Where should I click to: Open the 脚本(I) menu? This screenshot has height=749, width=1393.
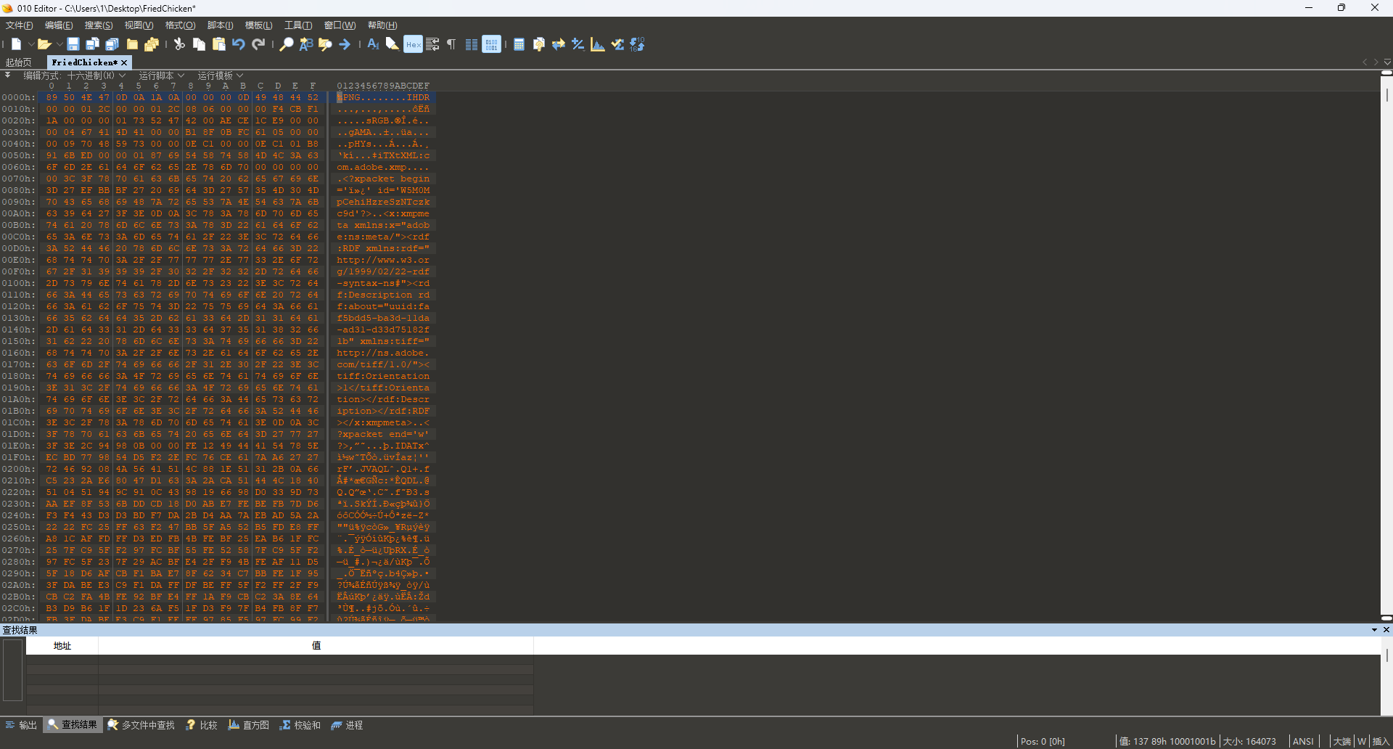pos(220,25)
